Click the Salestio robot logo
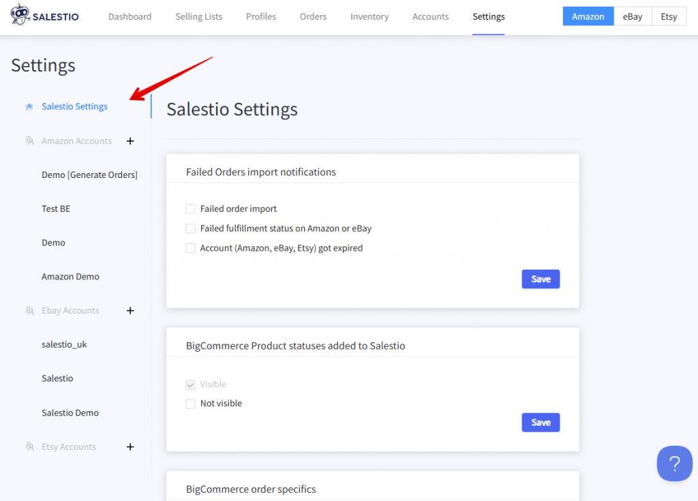Screen dimensions: 698x501 coord(20,15)
